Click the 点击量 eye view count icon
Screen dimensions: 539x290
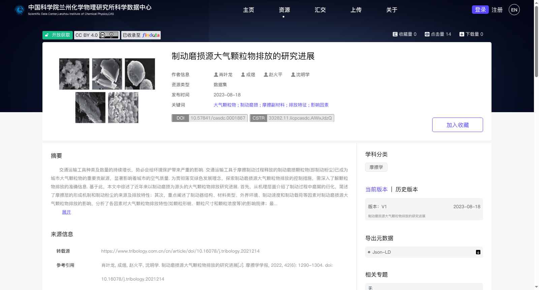(427, 34)
